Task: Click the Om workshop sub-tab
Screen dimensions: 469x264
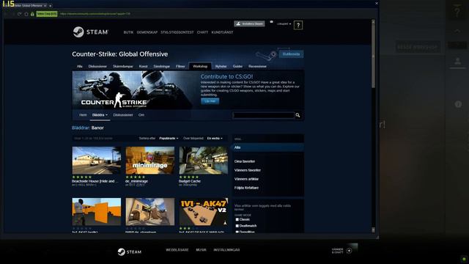Action: [x=141, y=115]
